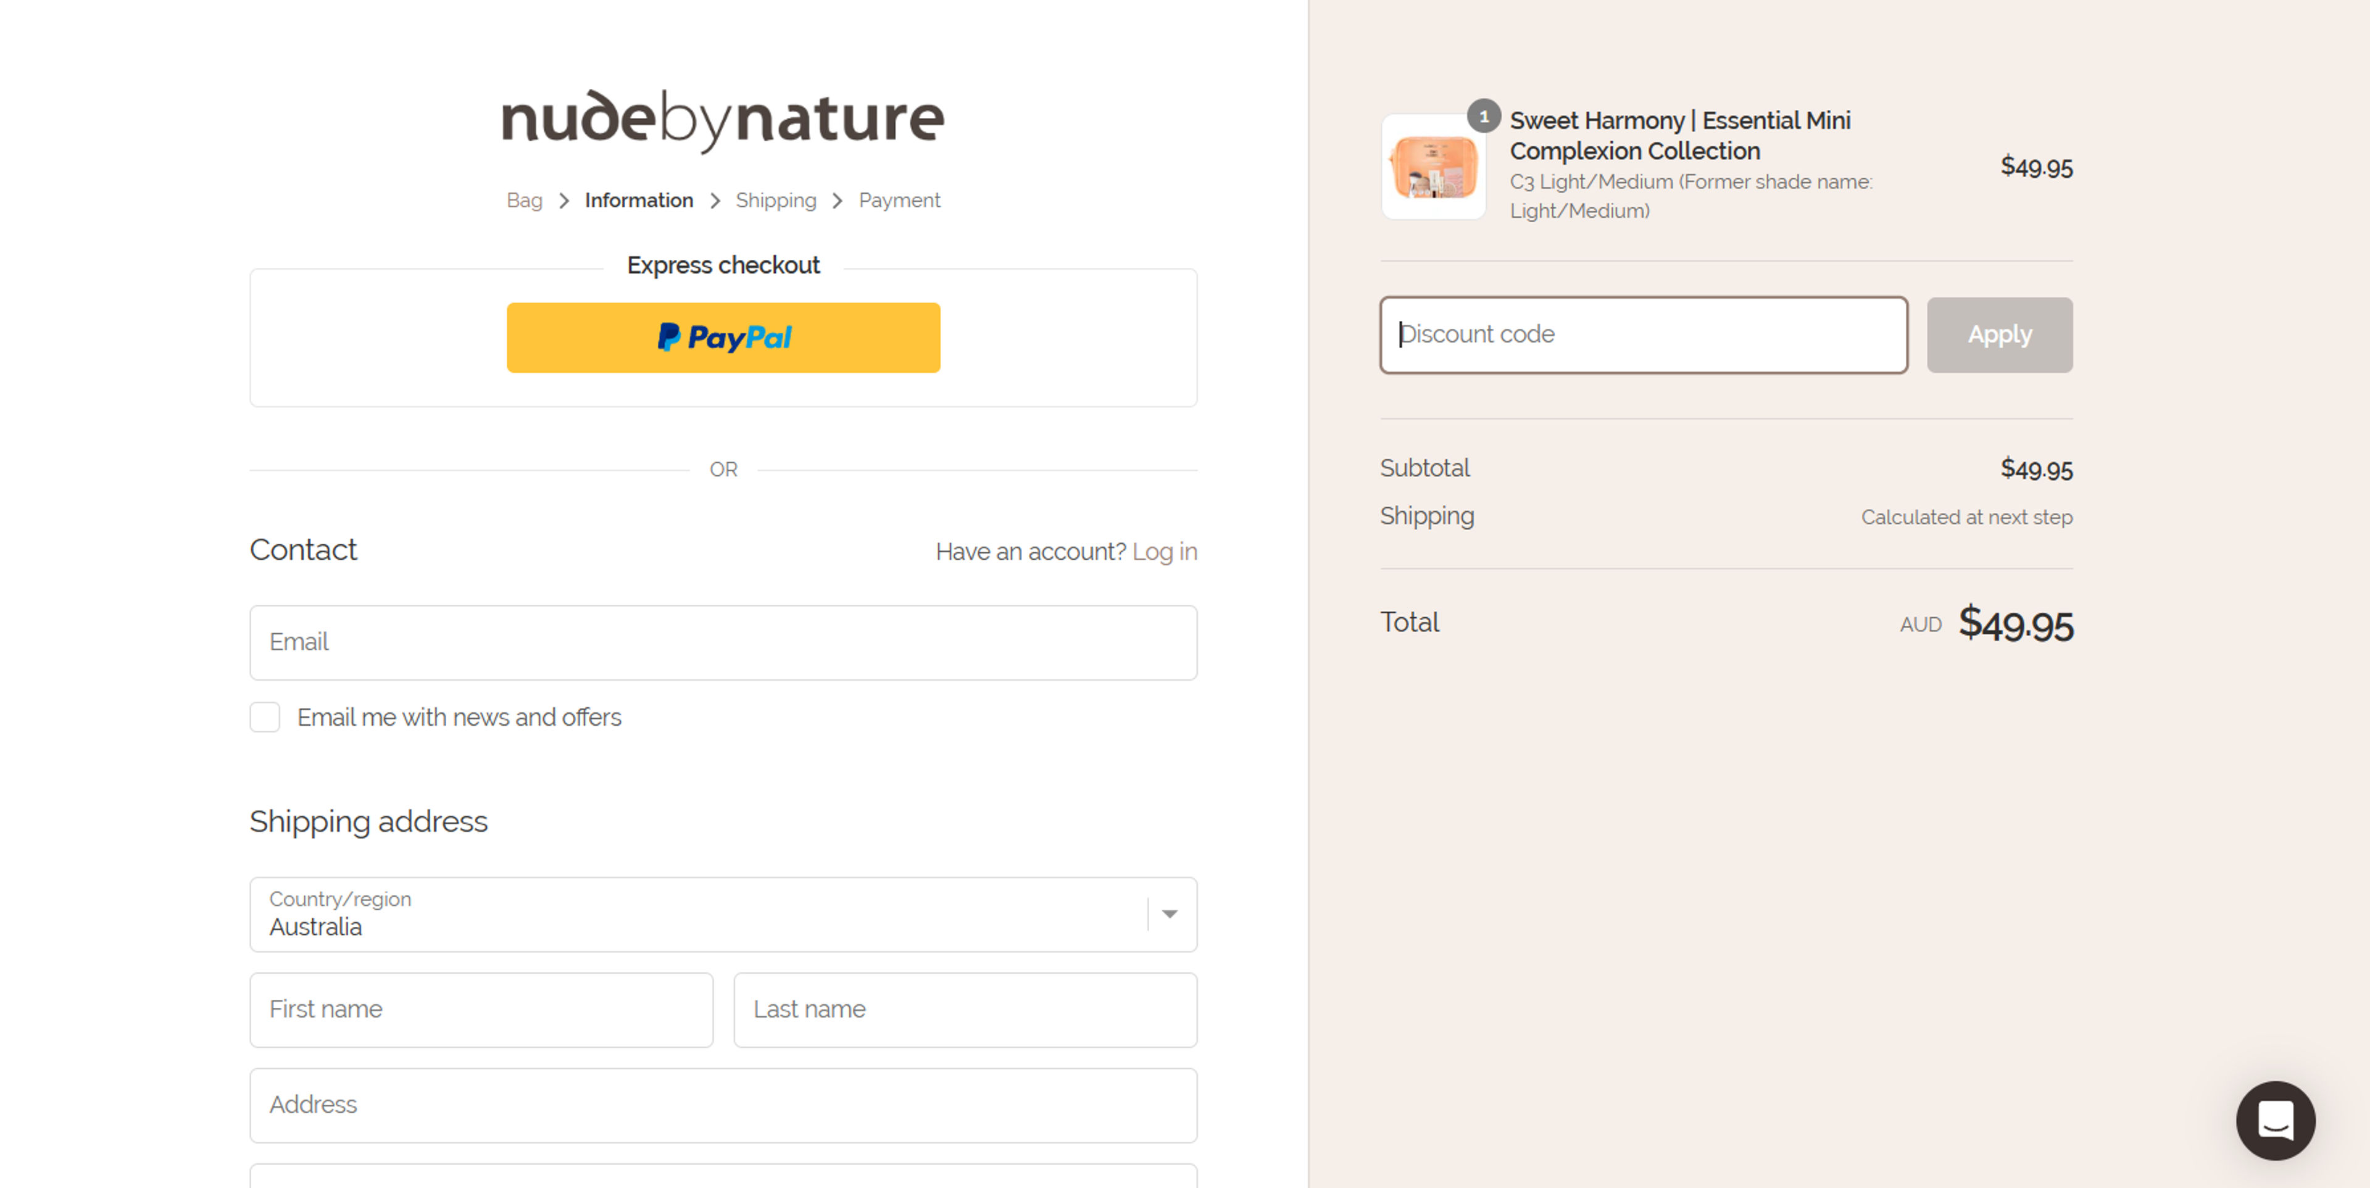Image resolution: width=2370 pixels, height=1188 pixels.
Task: Click the 'Shipping address' heading
Action: [368, 821]
